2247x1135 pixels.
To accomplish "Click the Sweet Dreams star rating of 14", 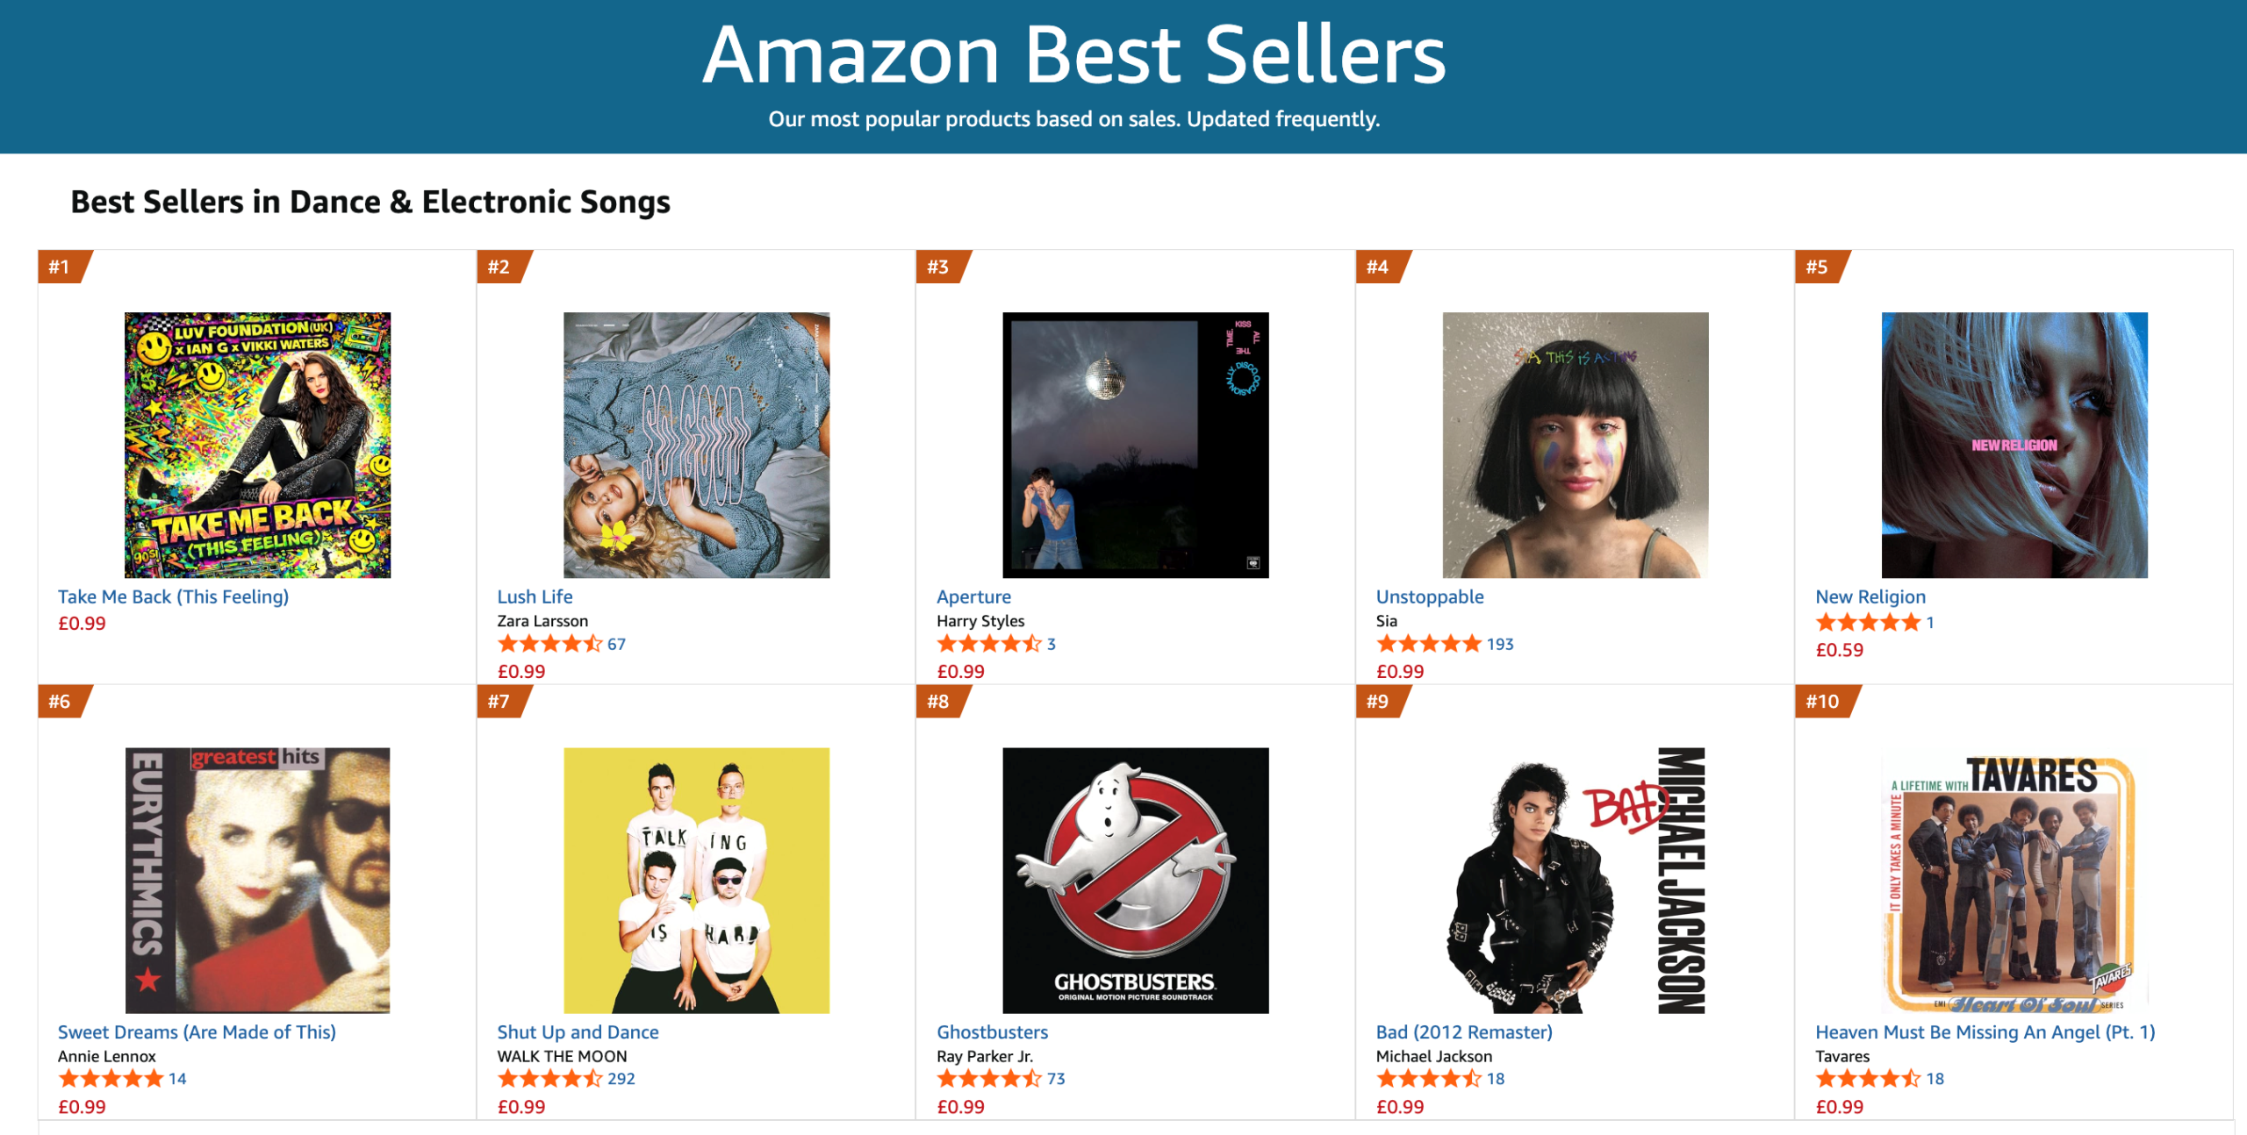I will pyautogui.click(x=111, y=1079).
